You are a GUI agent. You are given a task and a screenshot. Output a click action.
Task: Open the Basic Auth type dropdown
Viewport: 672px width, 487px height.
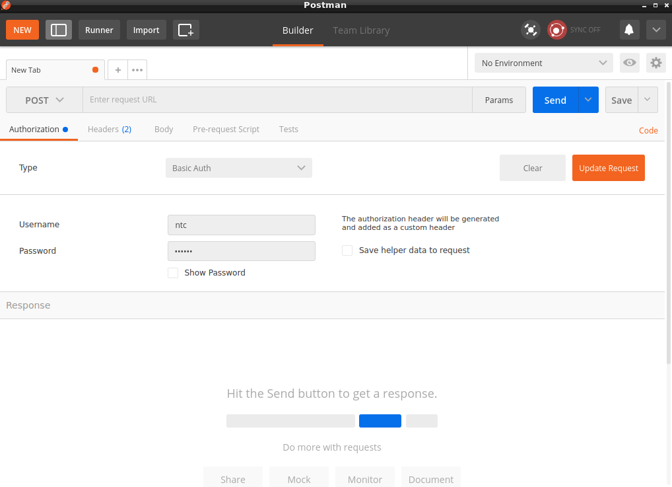238,168
